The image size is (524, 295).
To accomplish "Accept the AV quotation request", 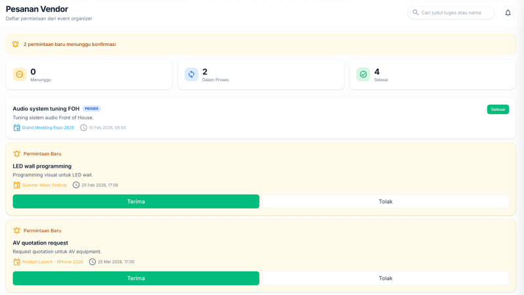I will (136, 278).
